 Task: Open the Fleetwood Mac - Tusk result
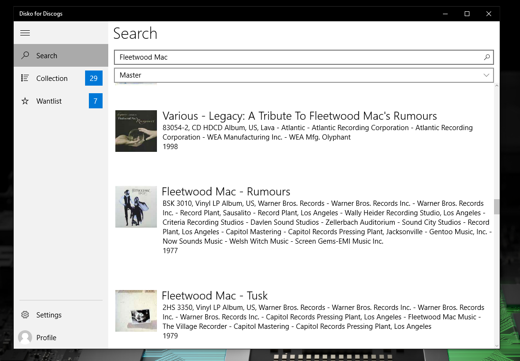point(215,296)
